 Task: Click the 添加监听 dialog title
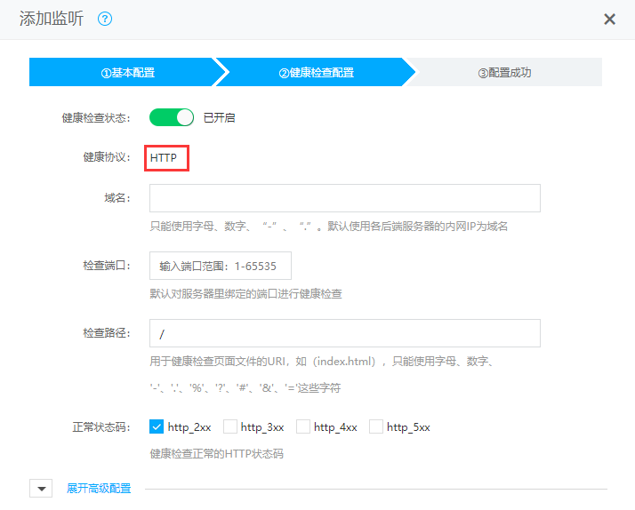pyautogui.click(x=51, y=19)
